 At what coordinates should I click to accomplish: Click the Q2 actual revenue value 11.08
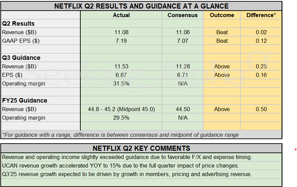coord(121,32)
